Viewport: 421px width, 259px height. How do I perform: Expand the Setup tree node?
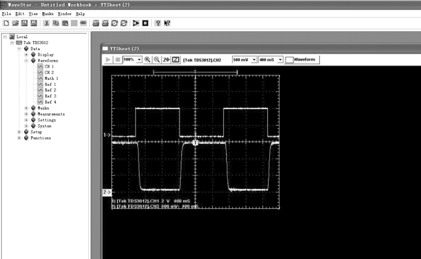[x=19, y=132]
